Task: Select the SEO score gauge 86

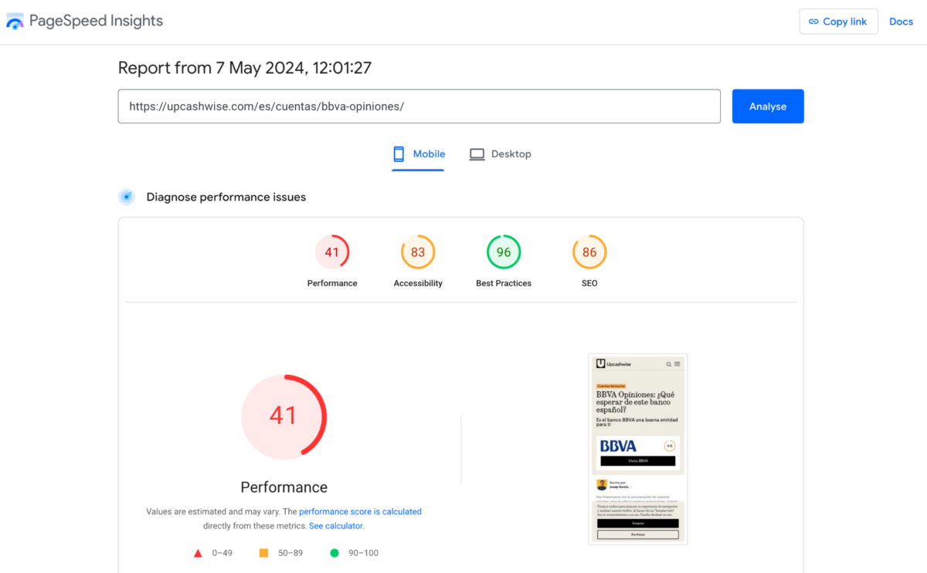Action: [x=589, y=252]
